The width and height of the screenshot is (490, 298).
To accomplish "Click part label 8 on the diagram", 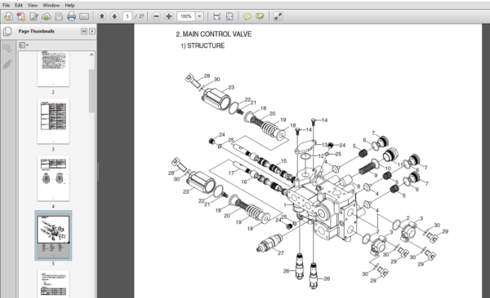I will 359,186.
